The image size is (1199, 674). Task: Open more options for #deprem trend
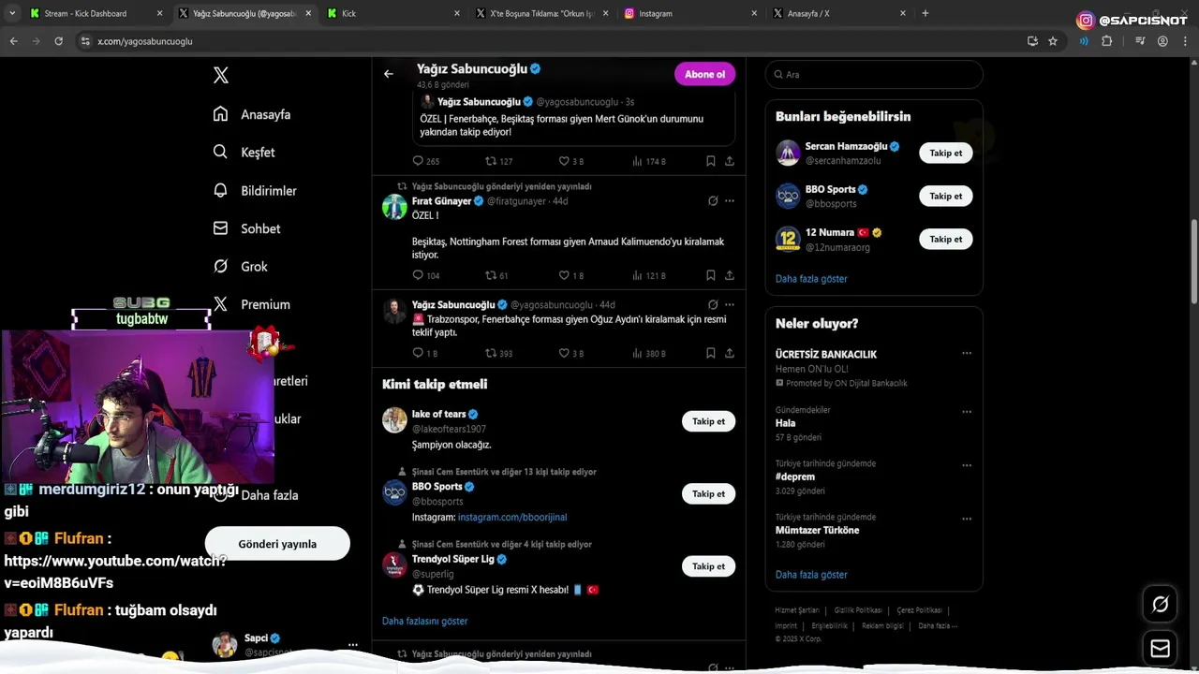click(967, 465)
